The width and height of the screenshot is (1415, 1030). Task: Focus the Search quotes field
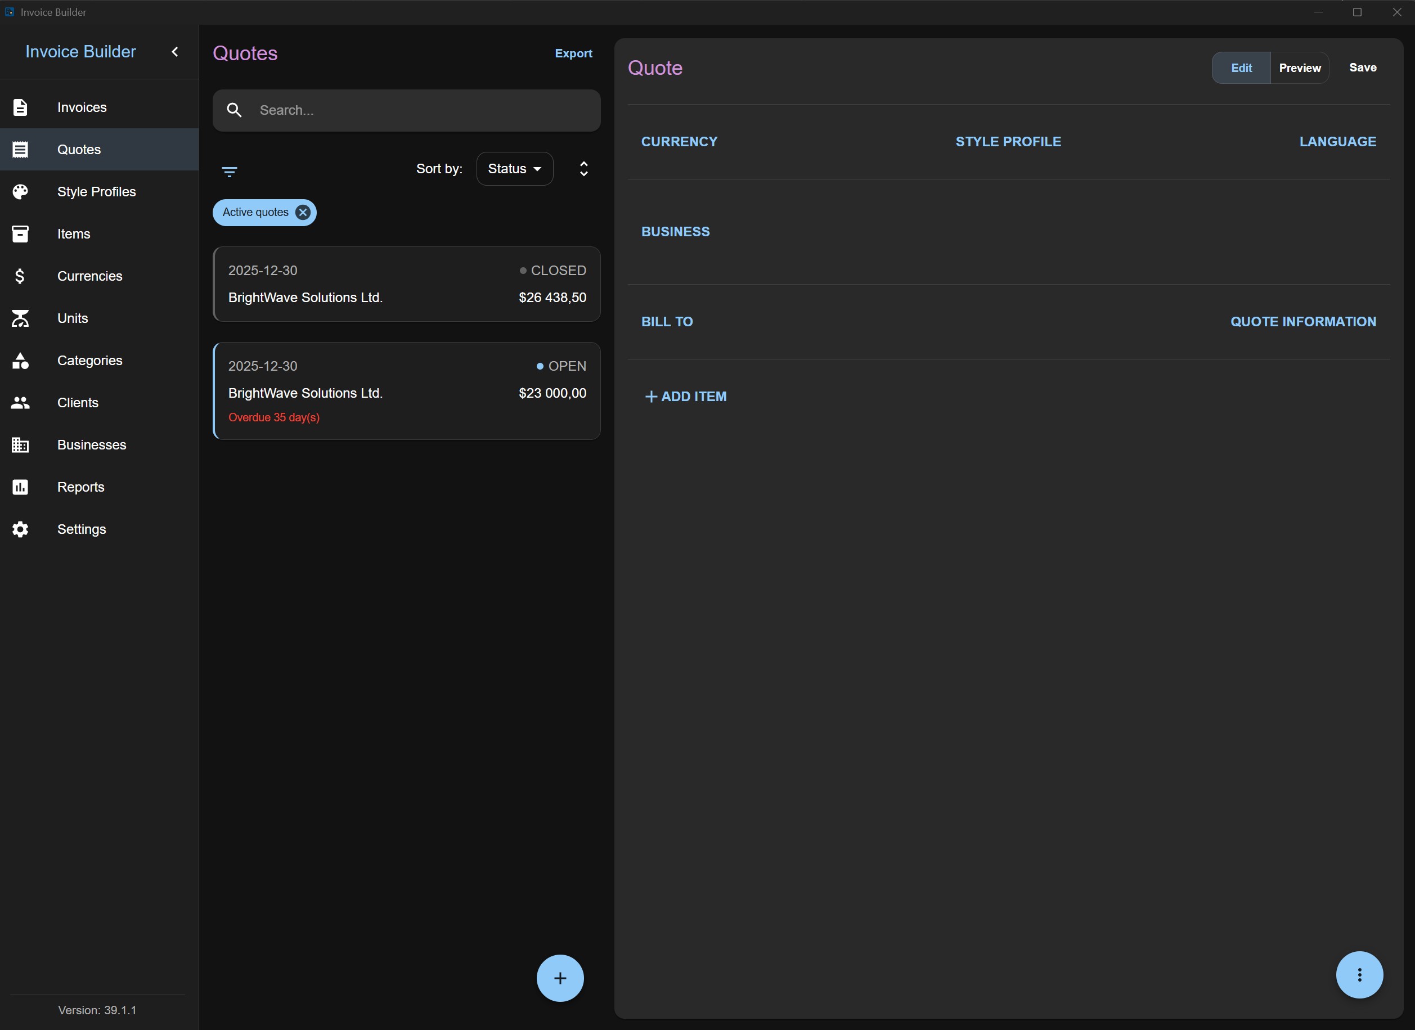[406, 110]
